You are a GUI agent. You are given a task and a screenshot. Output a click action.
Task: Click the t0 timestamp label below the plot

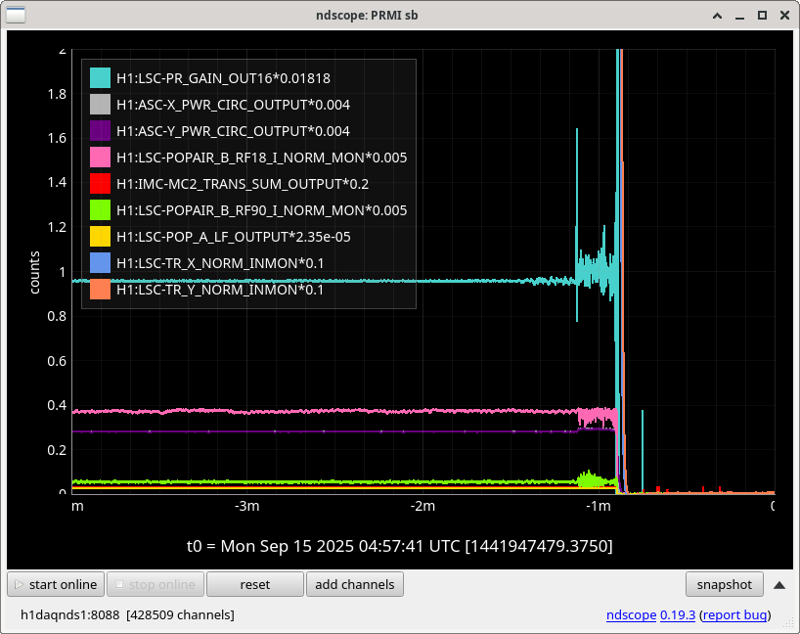point(399,545)
